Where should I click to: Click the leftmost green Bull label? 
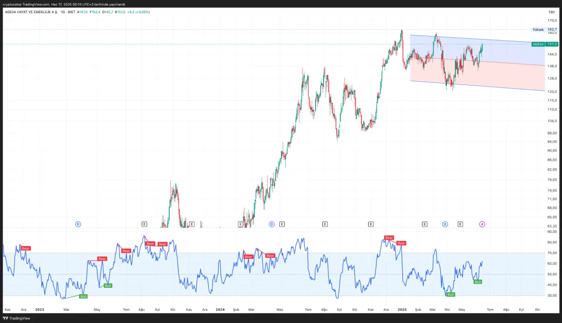click(x=83, y=296)
